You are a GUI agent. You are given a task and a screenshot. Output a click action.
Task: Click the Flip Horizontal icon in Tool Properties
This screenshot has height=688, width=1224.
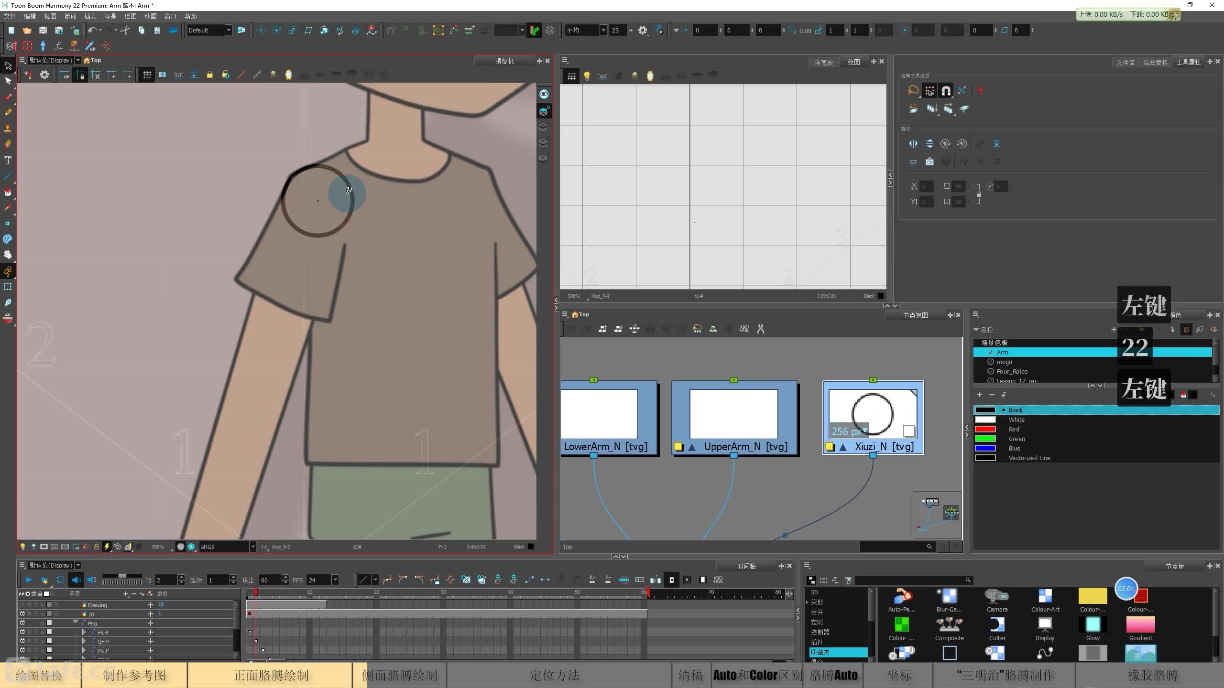(913, 144)
